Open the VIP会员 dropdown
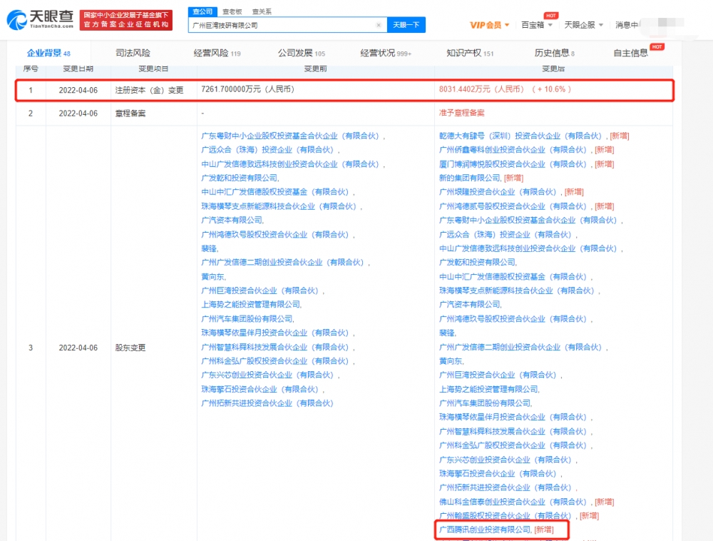The height and width of the screenshot is (541, 713). pyautogui.click(x=489, y=25)
